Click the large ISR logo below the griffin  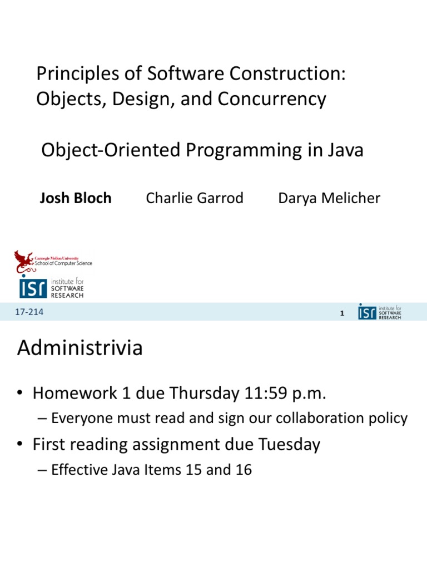tap(33, 287)
